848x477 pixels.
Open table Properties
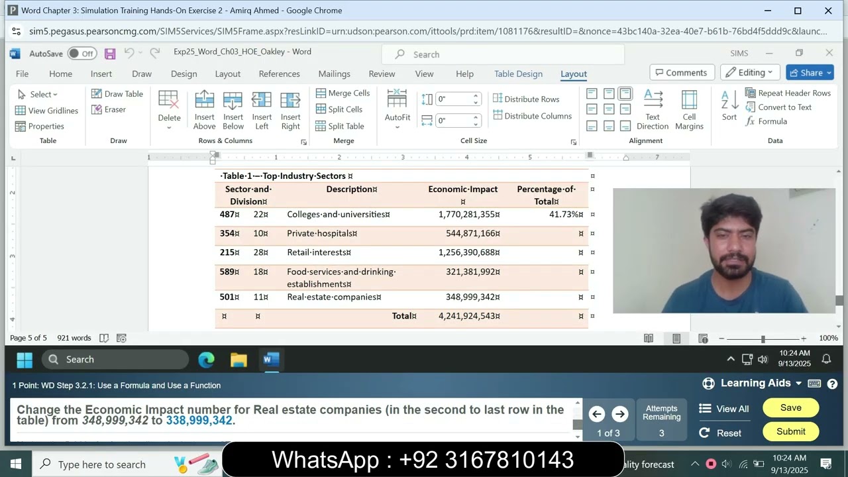40,126
